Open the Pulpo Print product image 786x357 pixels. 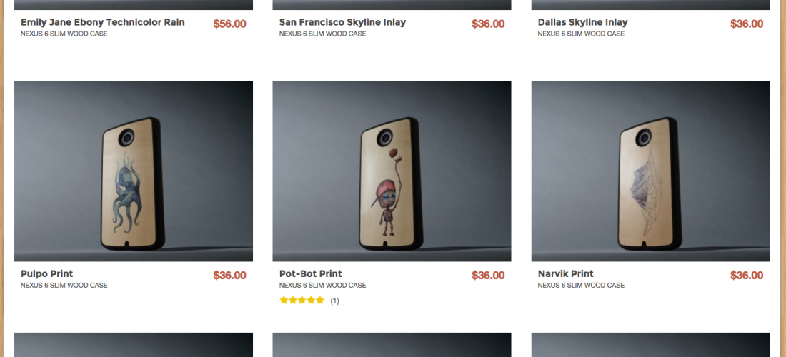tap(134, 171)
